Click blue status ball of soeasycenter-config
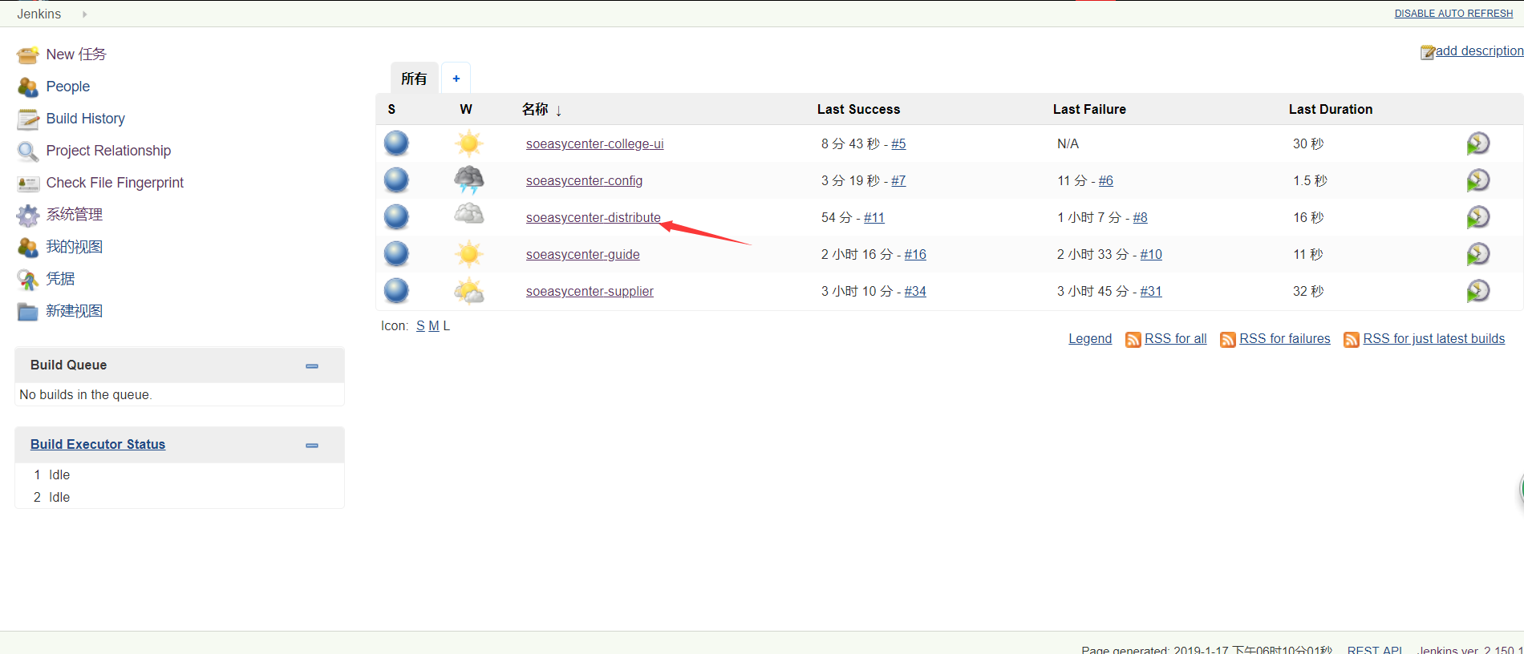Viewport: 1524px width, 654px height. tap(396, 180)
